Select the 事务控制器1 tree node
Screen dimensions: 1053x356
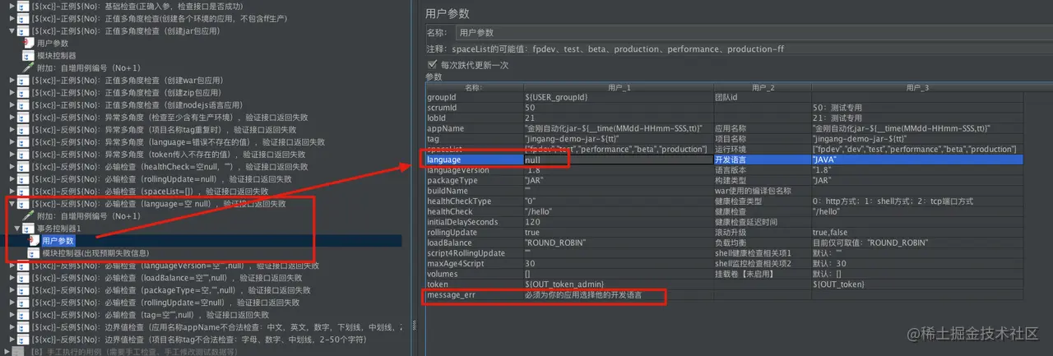tap(59, 228)
